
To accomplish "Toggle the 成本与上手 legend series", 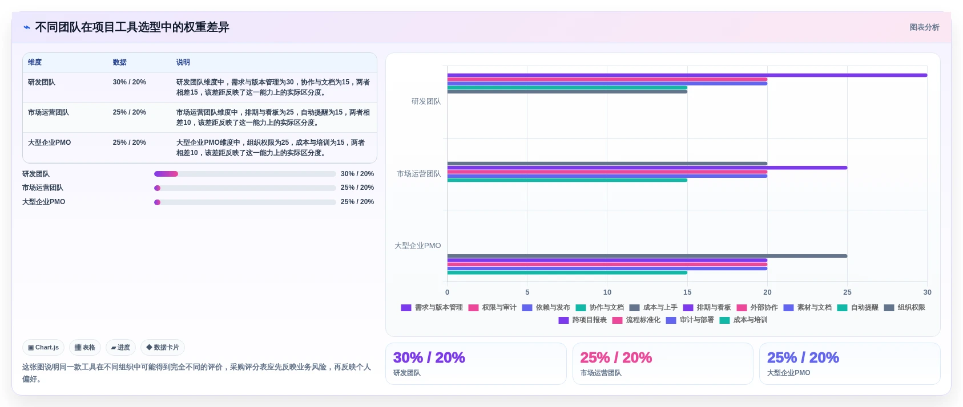I will (x=653, y=307).
